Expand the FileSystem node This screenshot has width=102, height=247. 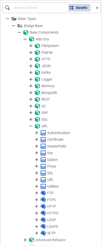coord(31,46)
